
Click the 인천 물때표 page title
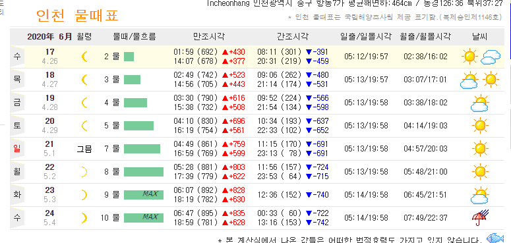pyautogui.click(x=77, y=15)
